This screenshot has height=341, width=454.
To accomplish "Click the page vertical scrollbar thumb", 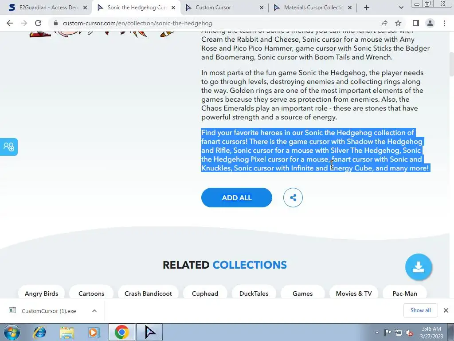I will click(451, 64).
